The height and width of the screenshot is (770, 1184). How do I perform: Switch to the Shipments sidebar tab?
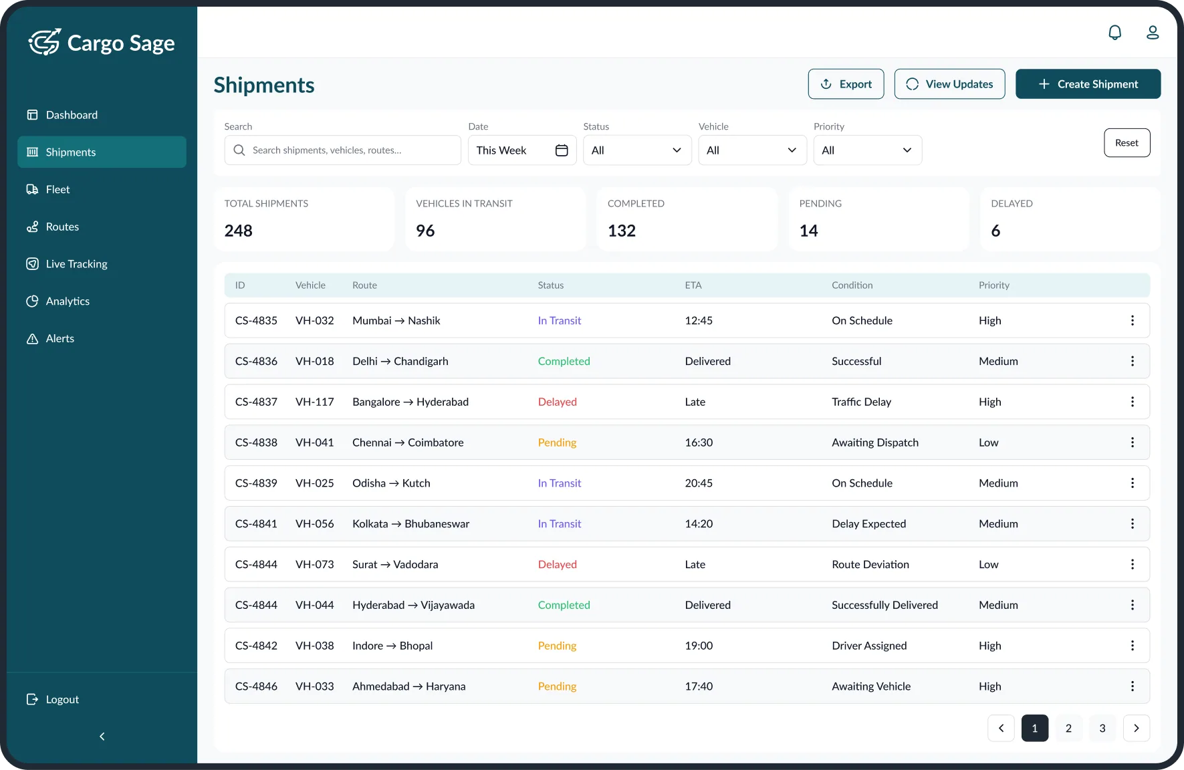pos(70,152)
